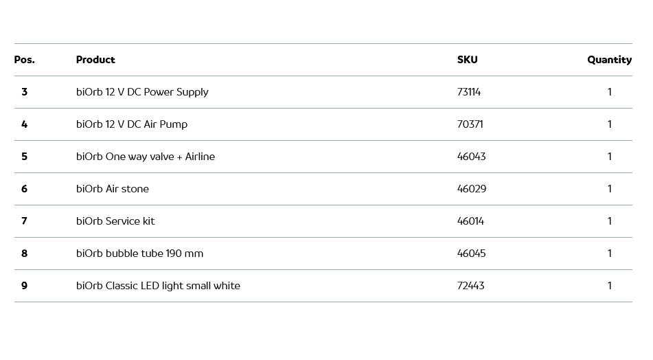Click position number 9 in the table
This screenshot has width=653, height=360.
[25, 286]
